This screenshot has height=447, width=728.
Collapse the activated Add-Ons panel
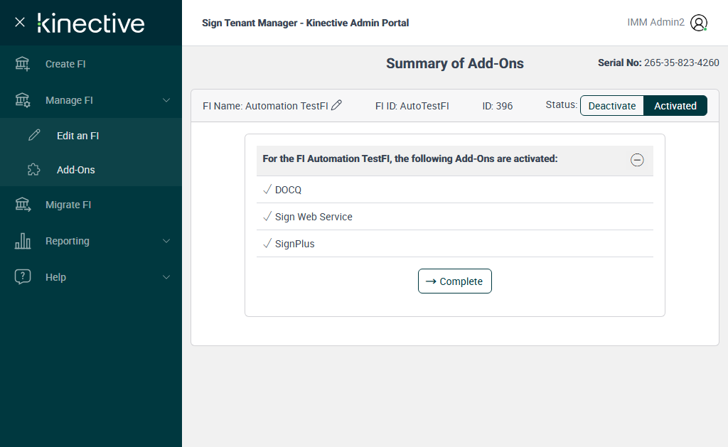click(637, 160)
